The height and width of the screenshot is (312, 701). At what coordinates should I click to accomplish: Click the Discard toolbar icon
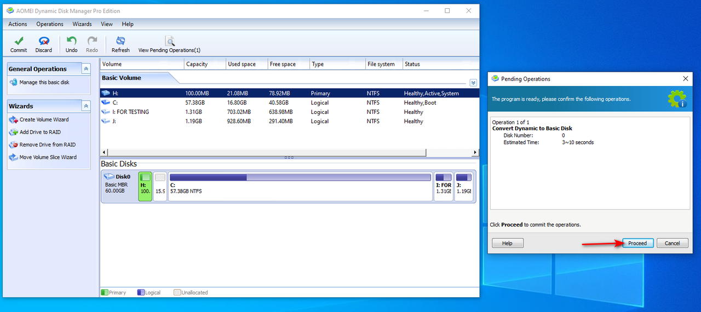(44, 41)
